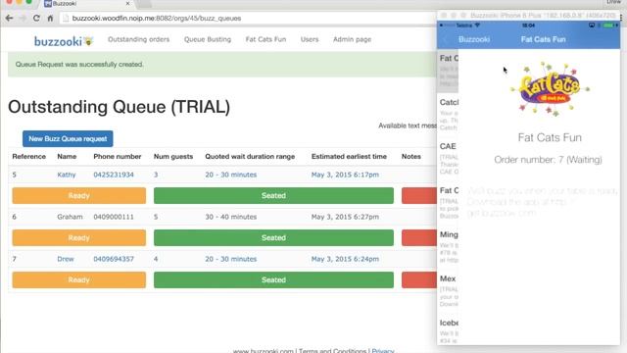Screen dimensions: 627x353
Task: Select Catch item in phone sidebar list
Action: click(449, 114)
